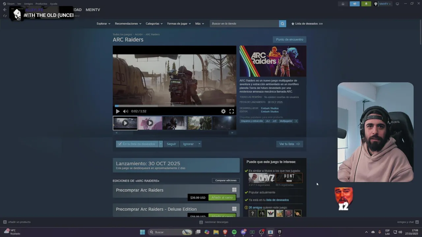Screen dimensions: 422x237
Task: Add Arc Raiders $39.99 to cart
Action: click(x=222, y=197)
